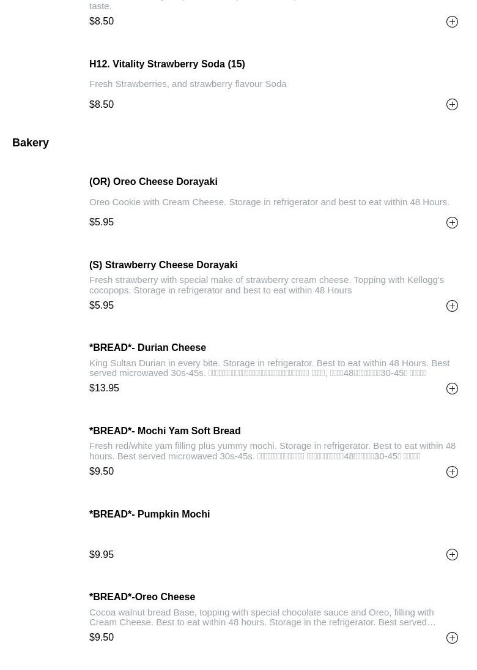Open H12. Vitality Strawberry Soda item title
Viewport: 477px width, 670px height.
(167, 64)
